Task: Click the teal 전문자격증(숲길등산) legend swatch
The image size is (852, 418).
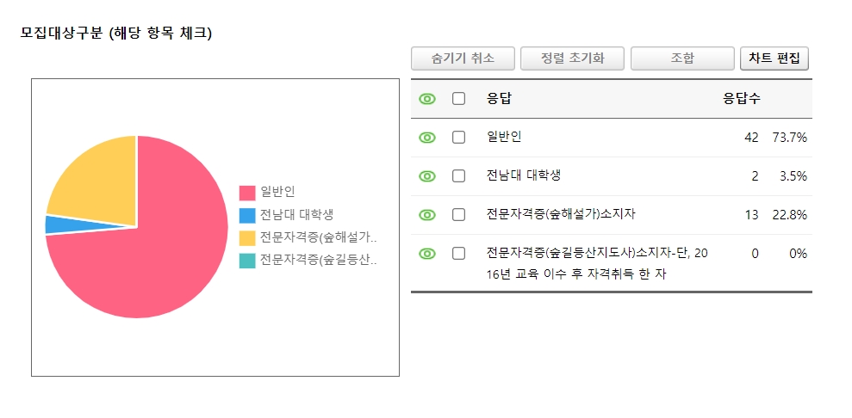Action: [247, 261]
